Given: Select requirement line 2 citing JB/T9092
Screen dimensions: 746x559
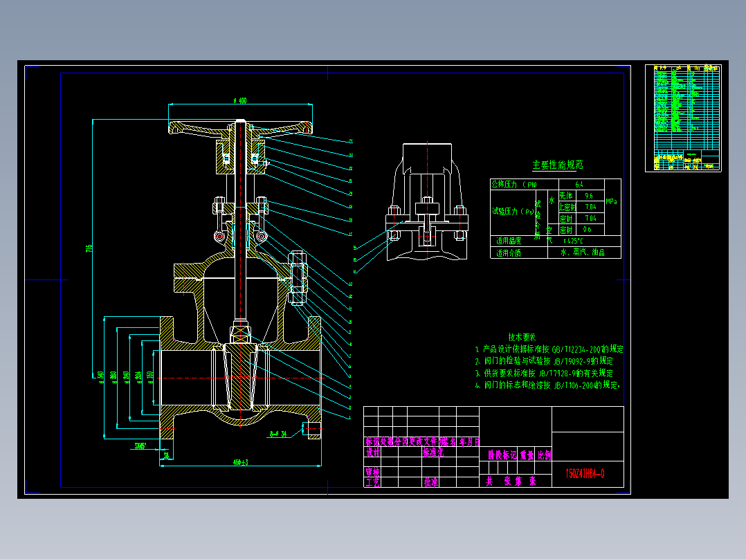Looking at the screenshot, I should (544, 361).
